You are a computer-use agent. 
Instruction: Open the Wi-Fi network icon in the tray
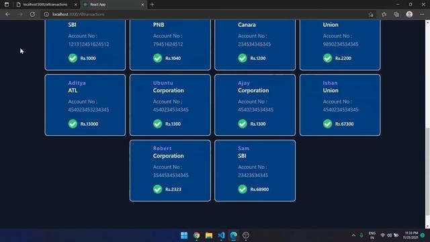(382, 235)
